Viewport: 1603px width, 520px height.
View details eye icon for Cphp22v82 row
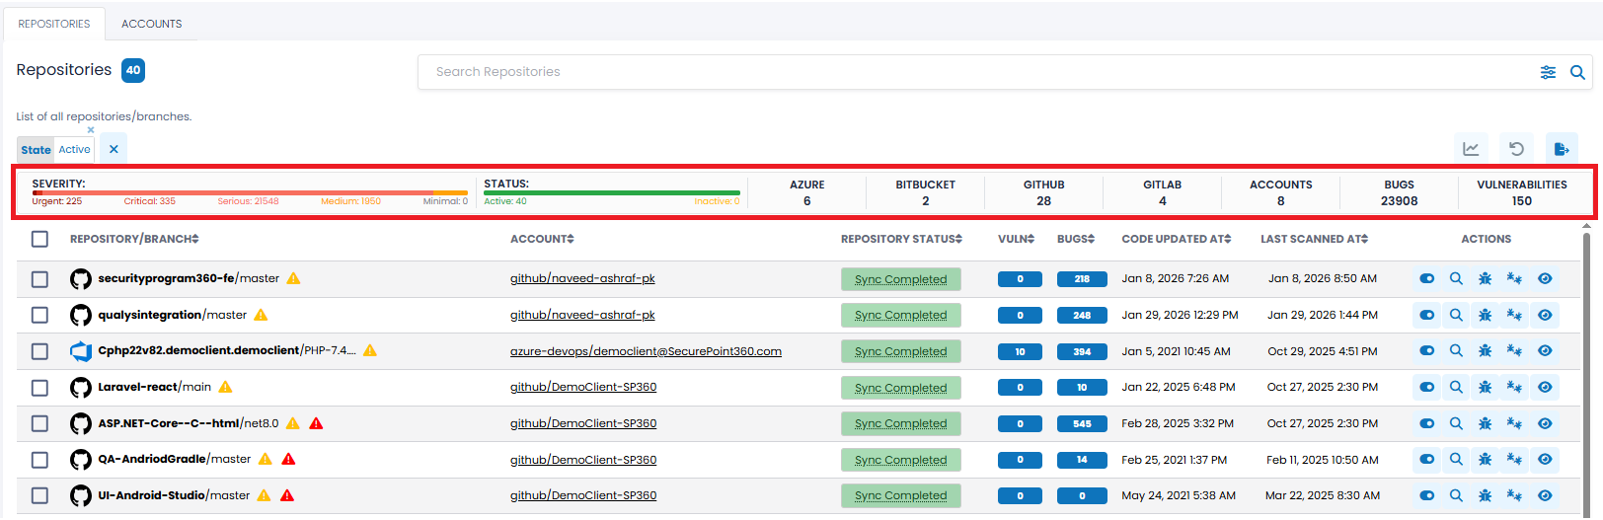click(1545, 351)
